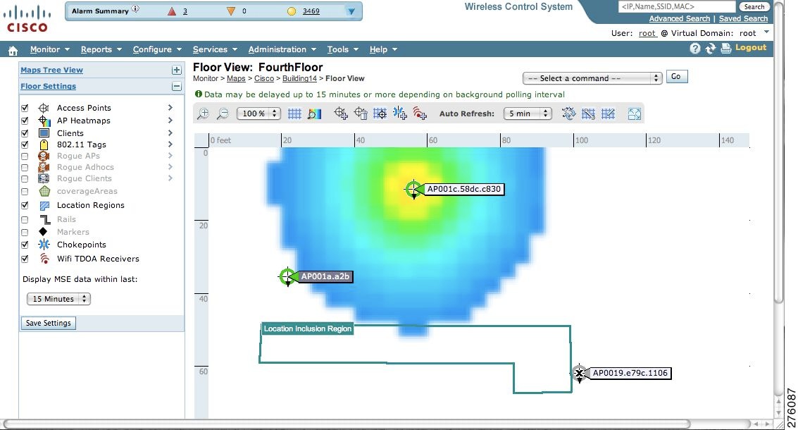Open the Configure menu

pos(157,49)
